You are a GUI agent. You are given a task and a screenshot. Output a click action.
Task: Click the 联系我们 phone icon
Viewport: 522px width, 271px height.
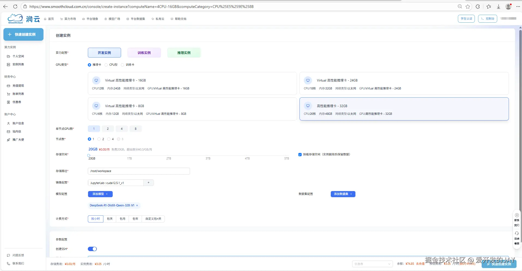point(8,264)
